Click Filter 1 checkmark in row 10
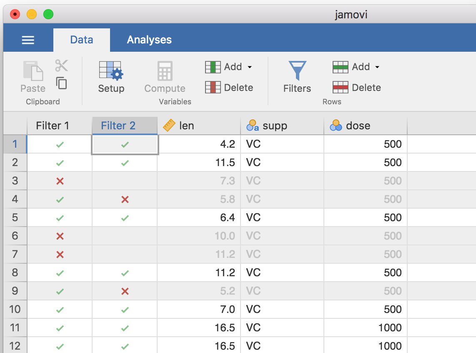 pos(60,310)
